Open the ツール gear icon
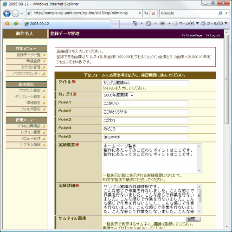This screenshot has width=232, height=232. [203, 23]
